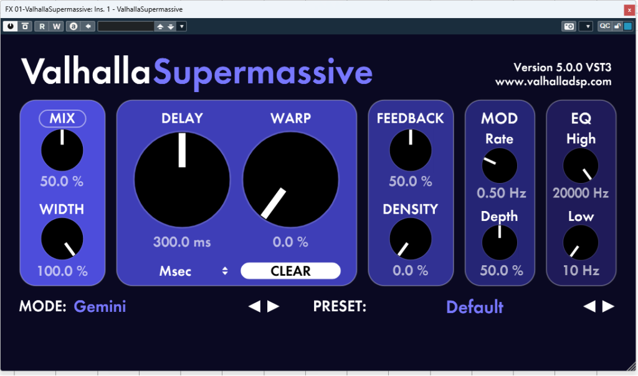The image size is (638, 376).
Task: Adjust the DENSITY knob
Action: 411,238
